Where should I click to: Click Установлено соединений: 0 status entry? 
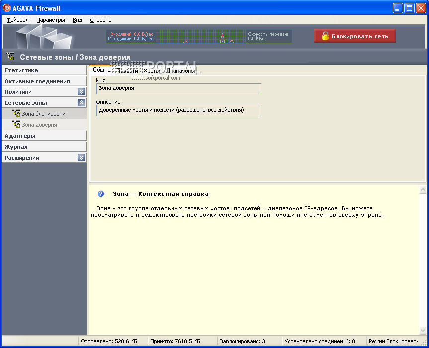[320, 341]
